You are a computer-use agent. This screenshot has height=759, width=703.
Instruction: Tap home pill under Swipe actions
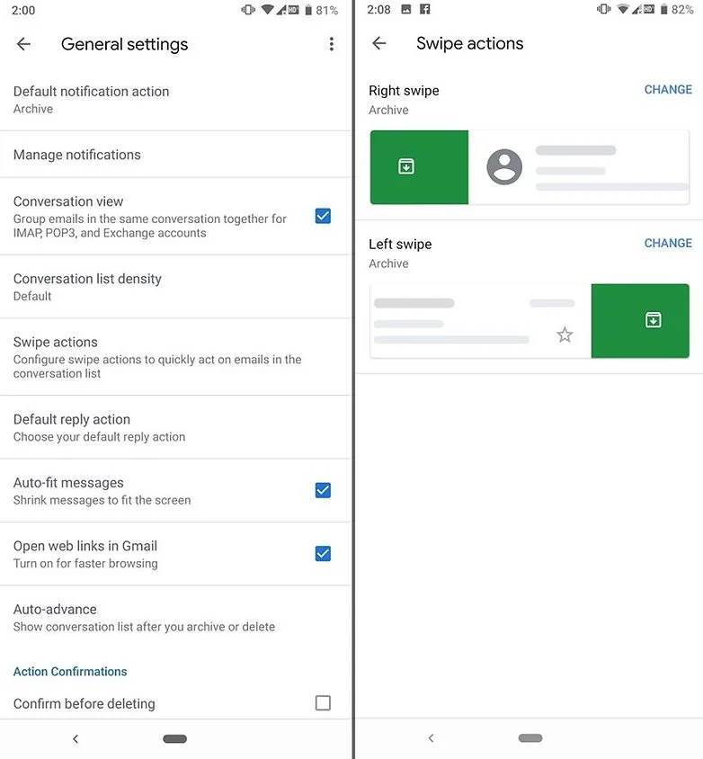pos(530,738)
